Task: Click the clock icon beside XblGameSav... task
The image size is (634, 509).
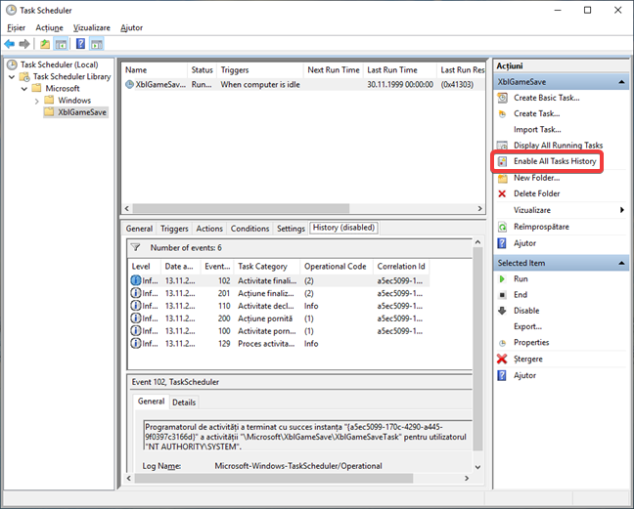Action: tap(129, 84)
